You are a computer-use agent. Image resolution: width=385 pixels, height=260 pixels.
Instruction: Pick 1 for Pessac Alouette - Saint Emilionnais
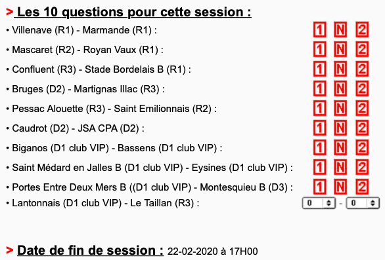[319, 108]
